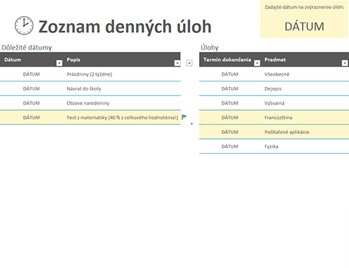Viewport: 349px width, 268px height.
Task: Open the Dátum column filter dropdown
Action: pyautogui.click(x=60, y=63)
